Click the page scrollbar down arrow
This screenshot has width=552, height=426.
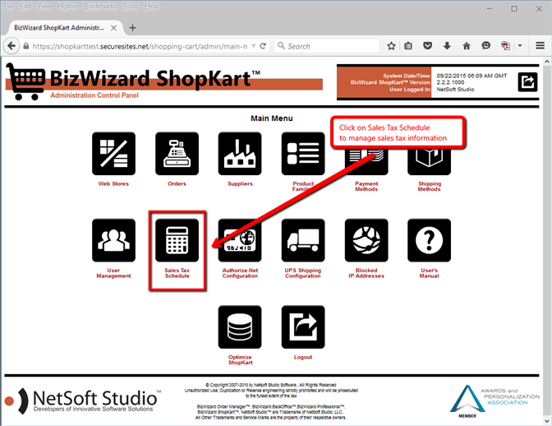pyautogui.click(x=547, y=421)
